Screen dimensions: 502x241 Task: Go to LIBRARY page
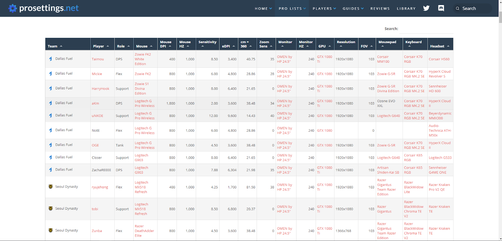click(x=406, y=8)
